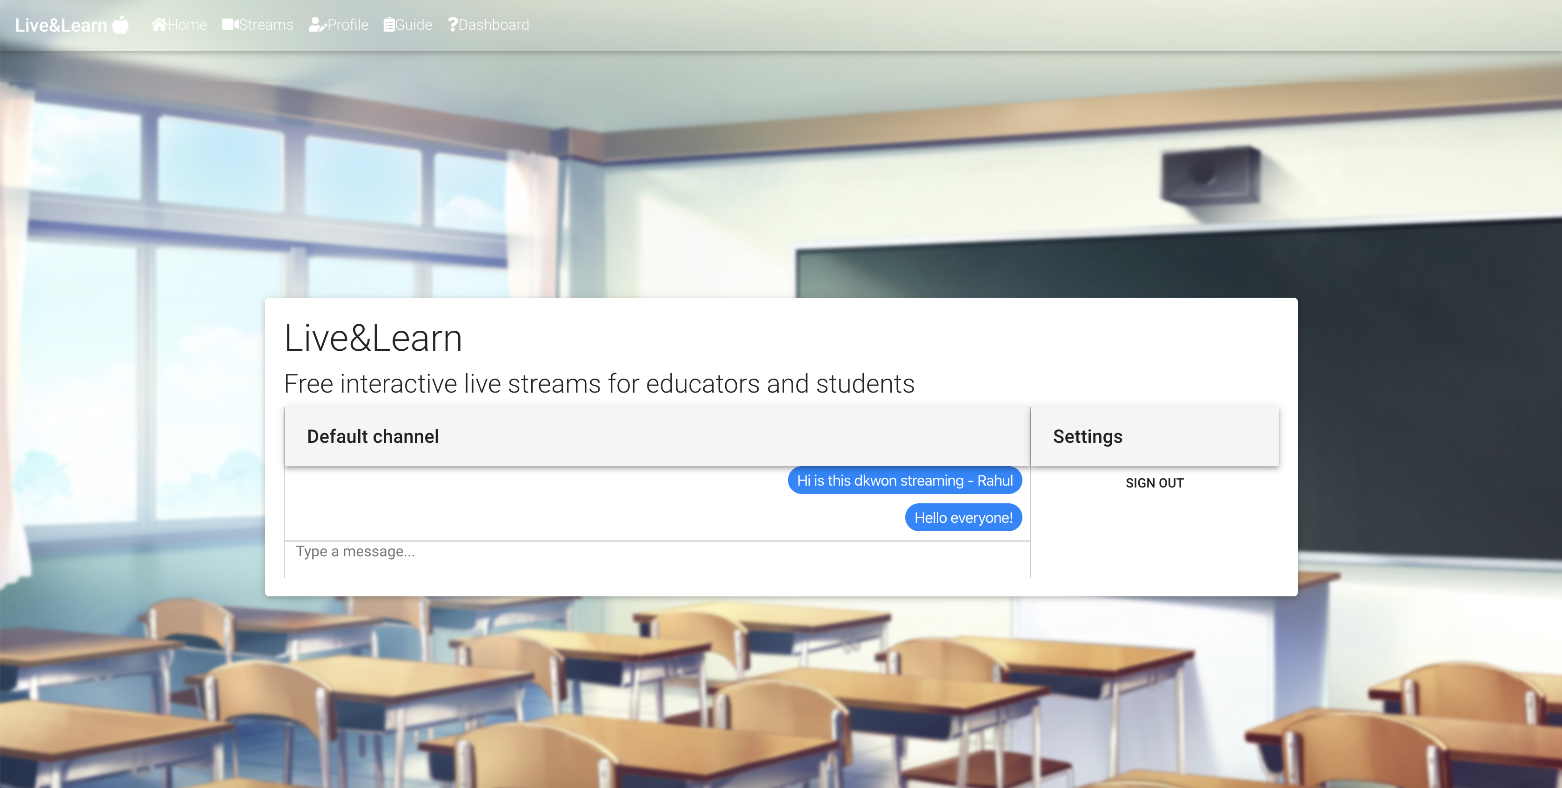Select the 'Hi is this dkwon streaming' message

pyautogui.click(x=904, y=481)
